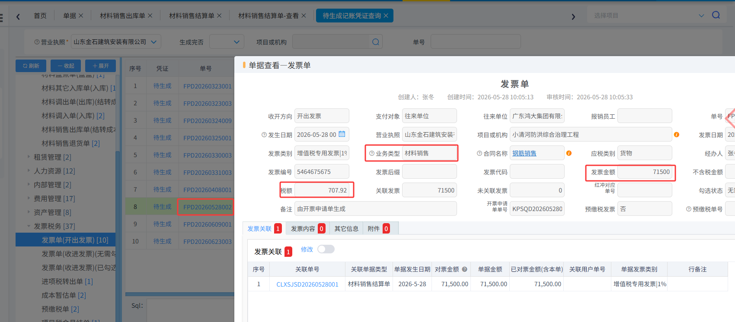Screen dimensions: 735x322
Task: Open the 发生日期 calendar picker icon
Action: [342, 134]
